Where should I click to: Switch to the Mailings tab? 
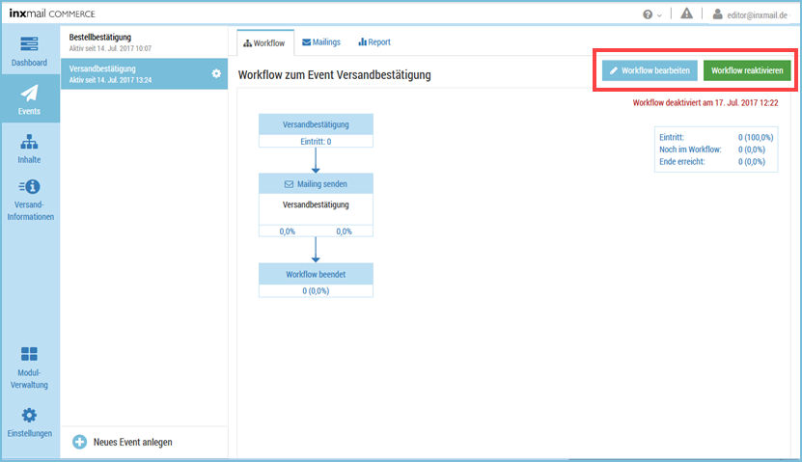pos(321,41)
